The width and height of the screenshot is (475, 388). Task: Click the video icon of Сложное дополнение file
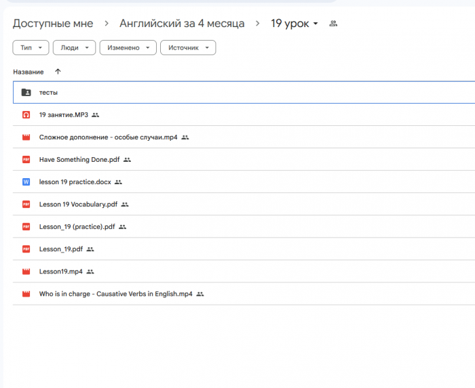click(x=26, y=137)
